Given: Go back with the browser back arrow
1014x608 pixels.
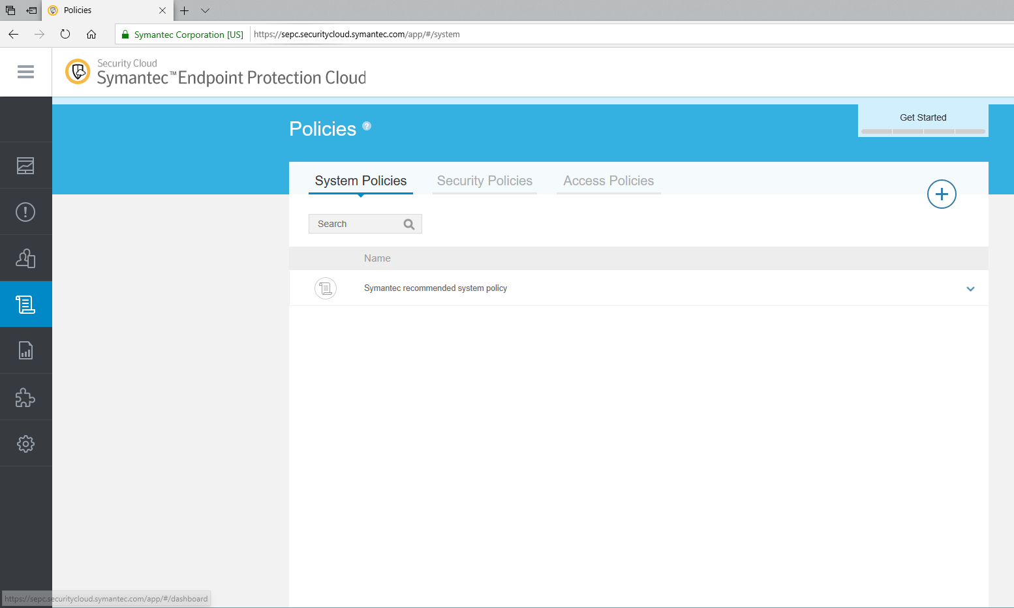Looking at the screenshot, I should click(13, 35).
